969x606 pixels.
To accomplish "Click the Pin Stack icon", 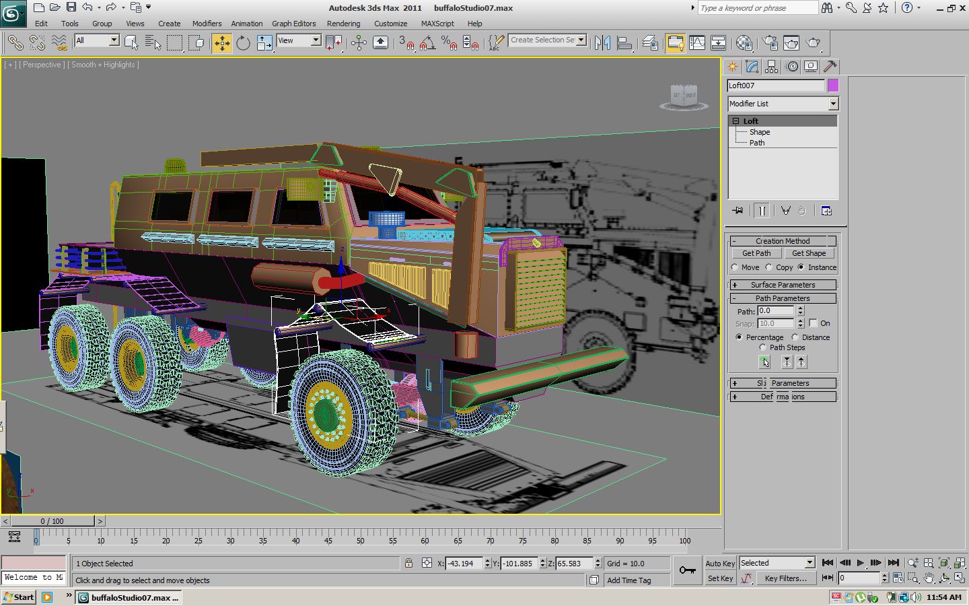I will point(738,211).
